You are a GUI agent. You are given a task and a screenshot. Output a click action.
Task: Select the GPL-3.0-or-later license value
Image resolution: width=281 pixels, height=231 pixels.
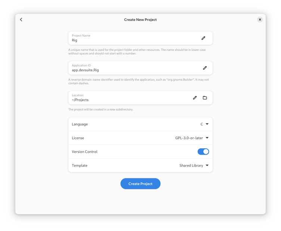tap(189, 138)
